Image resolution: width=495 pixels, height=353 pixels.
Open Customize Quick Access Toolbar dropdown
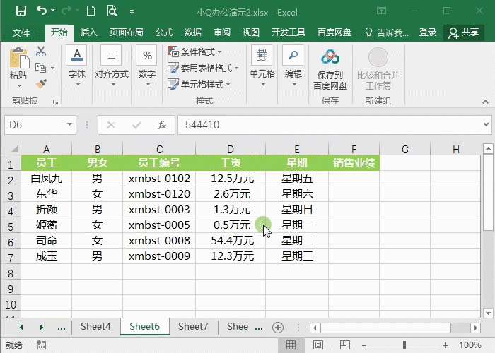coord(132,12)
